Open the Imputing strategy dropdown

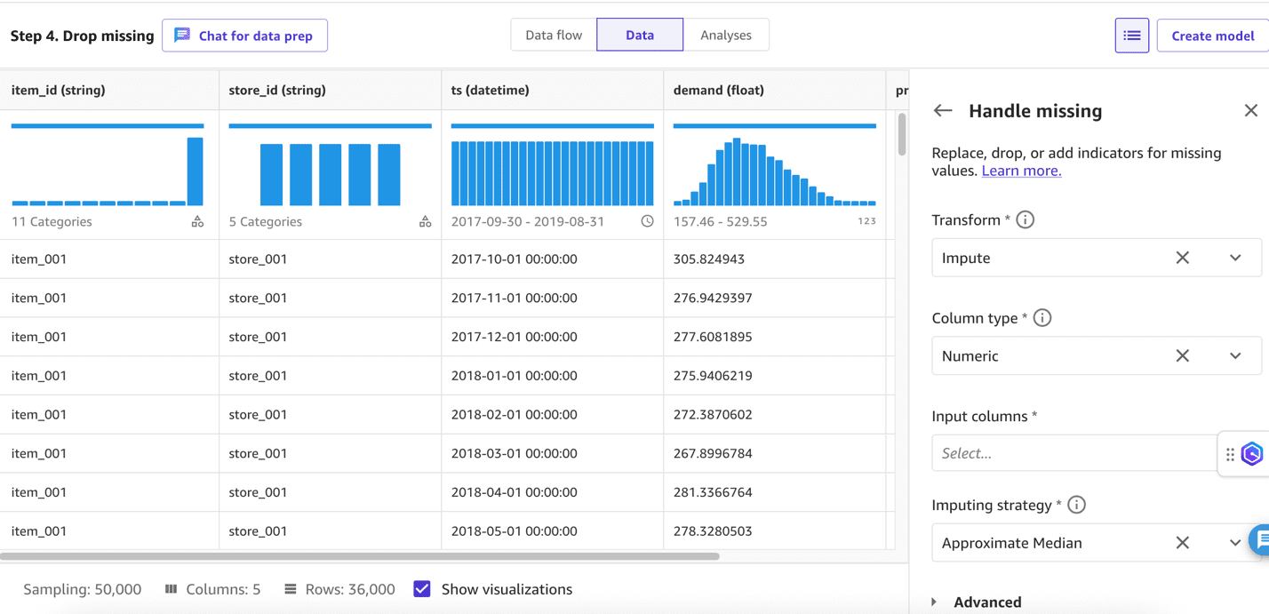tap(1235, 542)
